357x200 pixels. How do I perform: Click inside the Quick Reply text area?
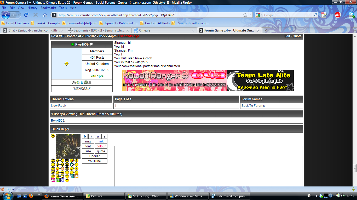pos(208,166)
